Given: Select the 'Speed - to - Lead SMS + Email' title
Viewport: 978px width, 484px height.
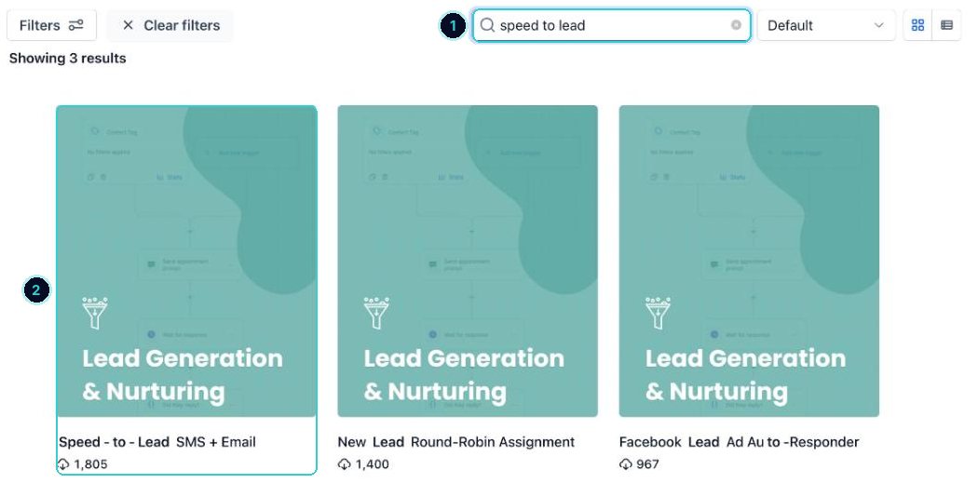Looking at the screenshot, I should pyautogui.click(x=157, y=442).
